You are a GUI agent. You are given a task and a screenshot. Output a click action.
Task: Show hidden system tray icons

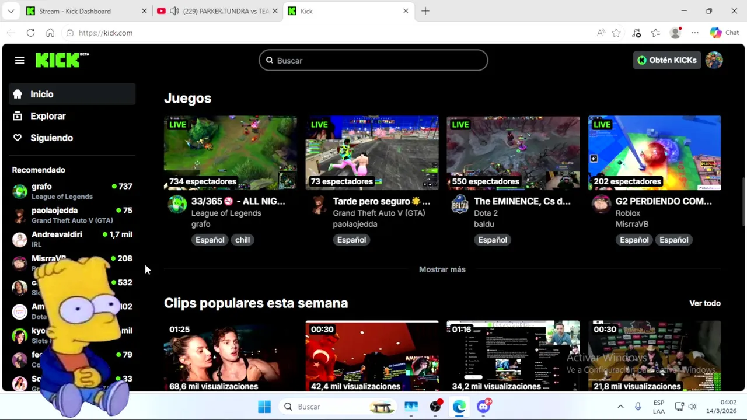(x=620, y=407)
